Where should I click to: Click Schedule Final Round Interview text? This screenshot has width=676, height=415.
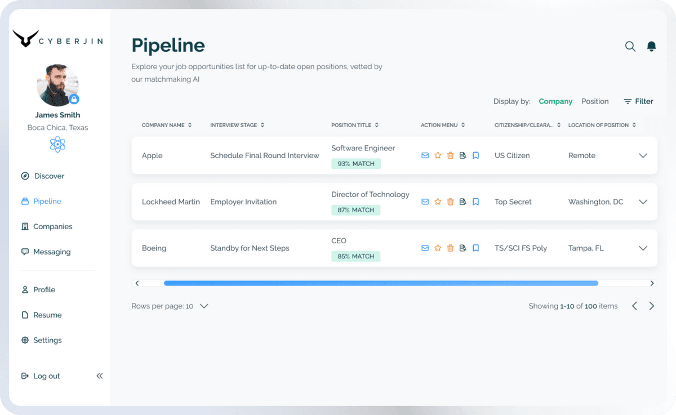(x=265, y=155)
